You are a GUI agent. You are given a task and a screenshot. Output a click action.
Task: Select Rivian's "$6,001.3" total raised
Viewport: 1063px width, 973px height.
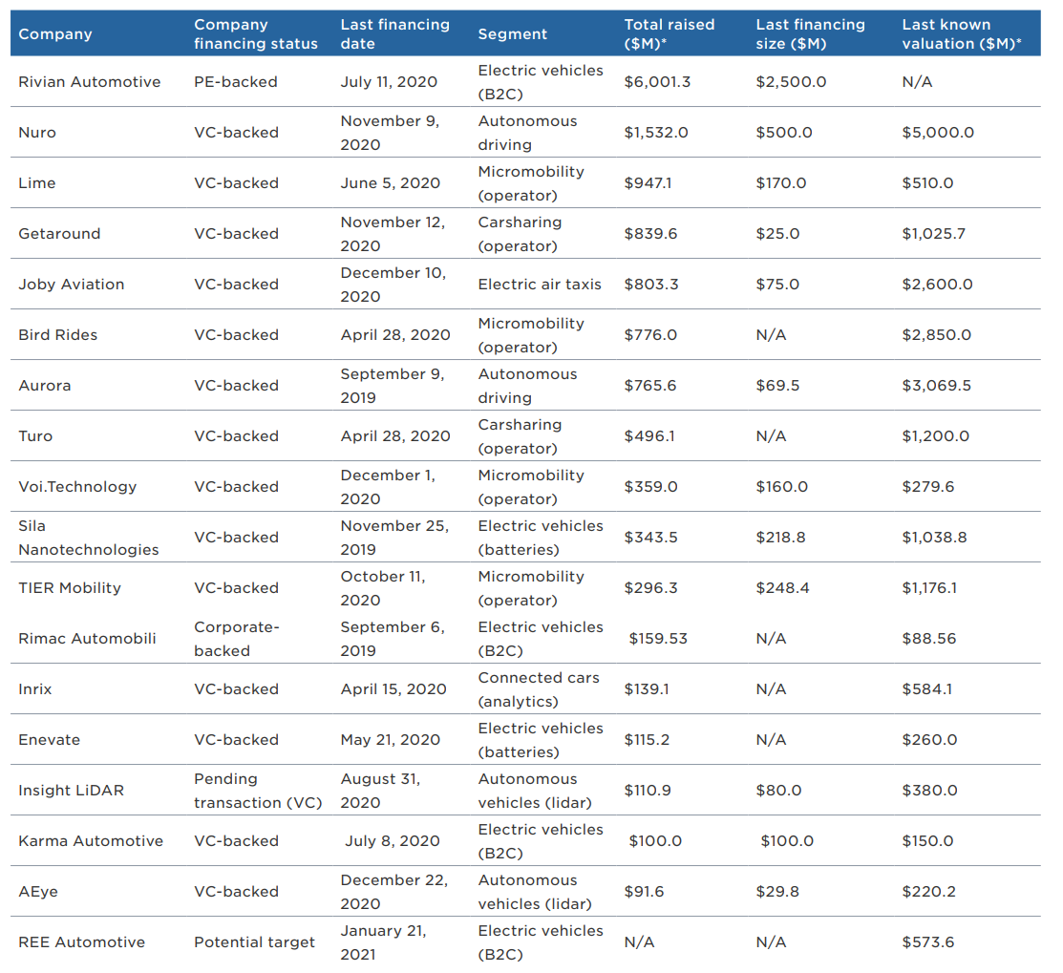click(x=657, y=82)
